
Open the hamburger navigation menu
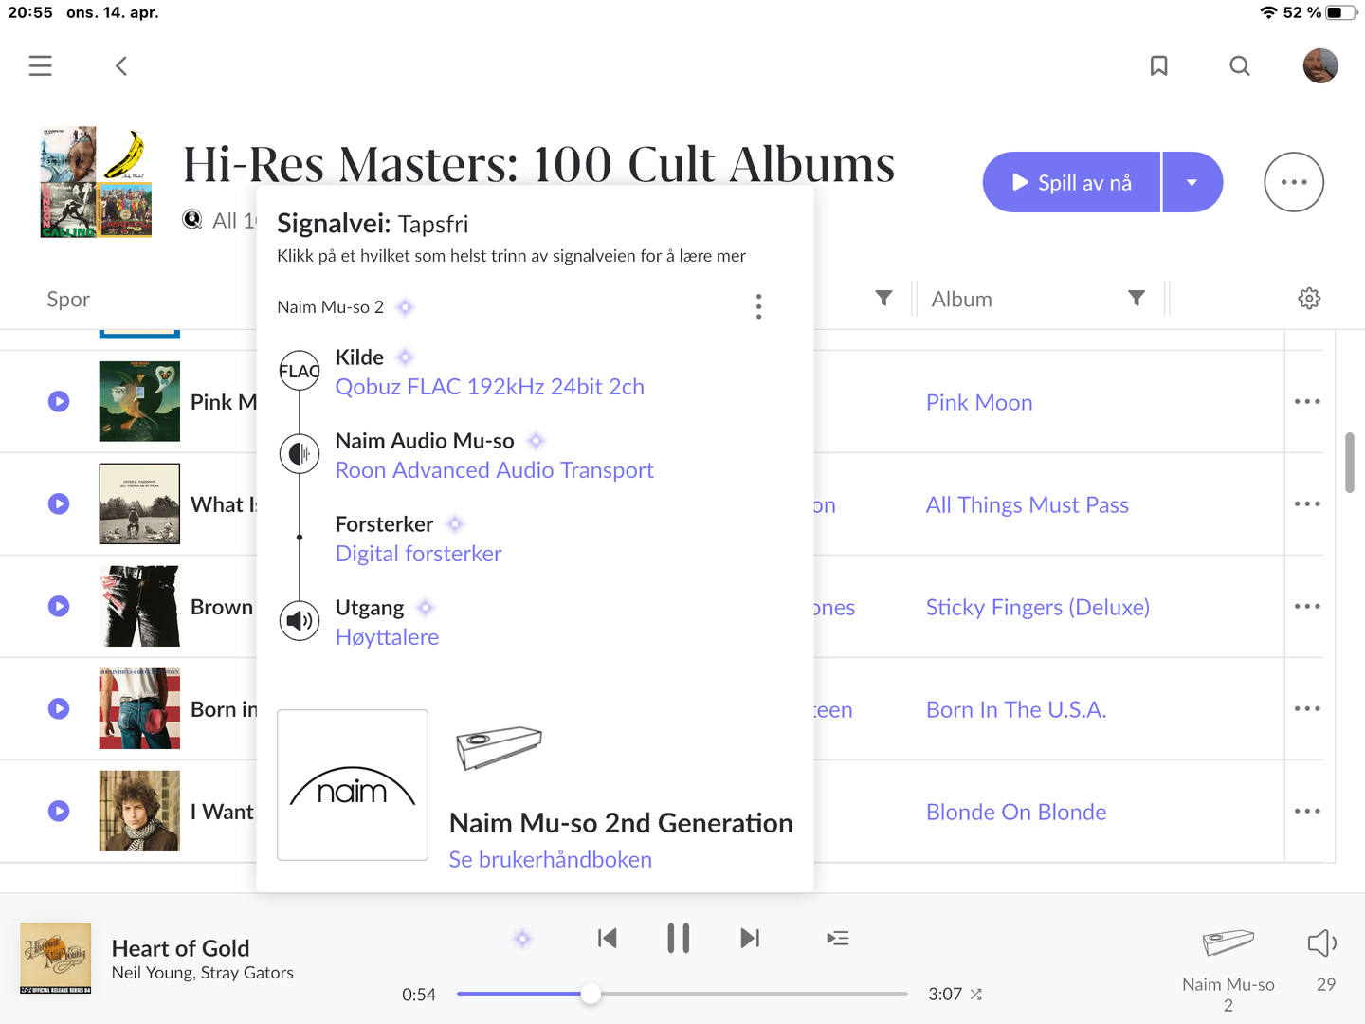40,65
